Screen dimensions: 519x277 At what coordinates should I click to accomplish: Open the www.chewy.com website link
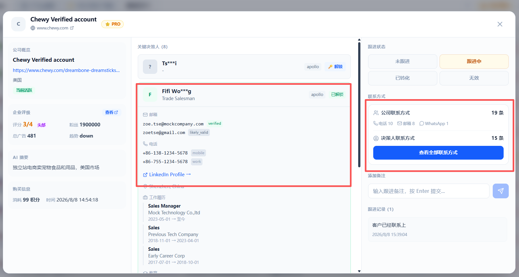(53, 28)
